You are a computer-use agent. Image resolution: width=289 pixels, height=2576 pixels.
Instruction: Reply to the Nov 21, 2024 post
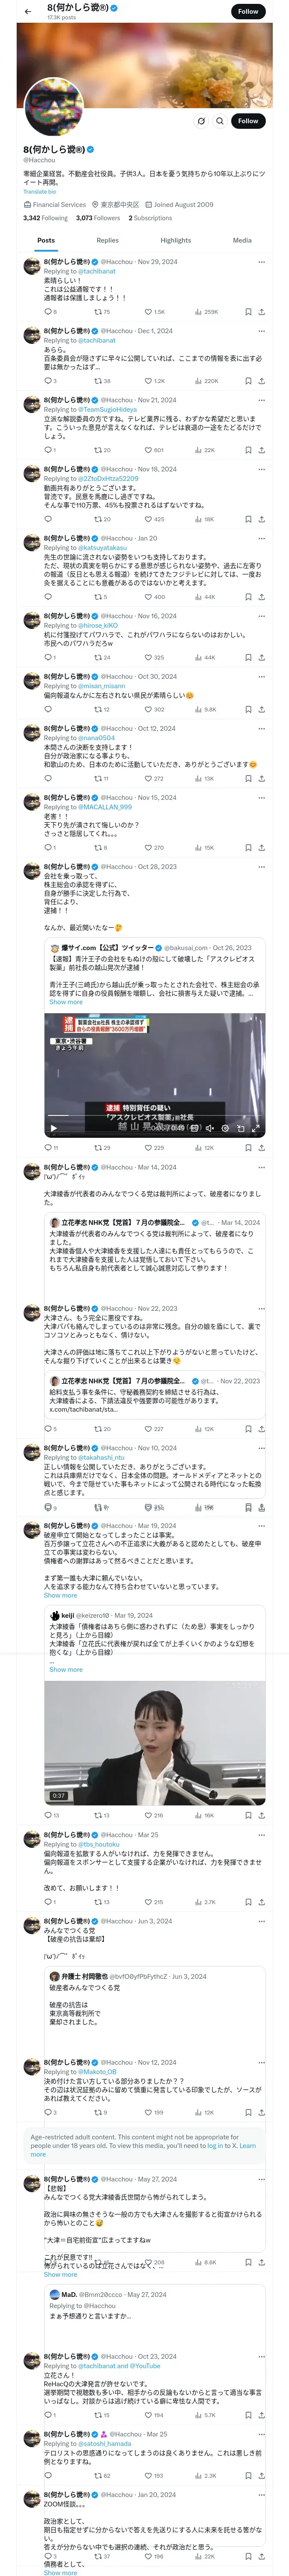[x=47, y=450]
